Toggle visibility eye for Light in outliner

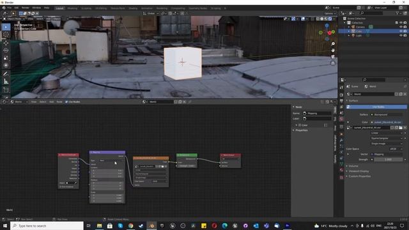pos(401,35)
